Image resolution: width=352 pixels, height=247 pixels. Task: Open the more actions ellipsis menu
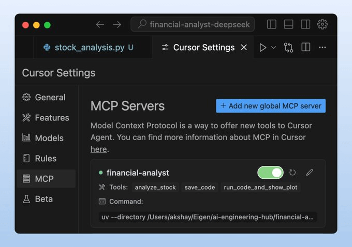click(x=322, y=48)
